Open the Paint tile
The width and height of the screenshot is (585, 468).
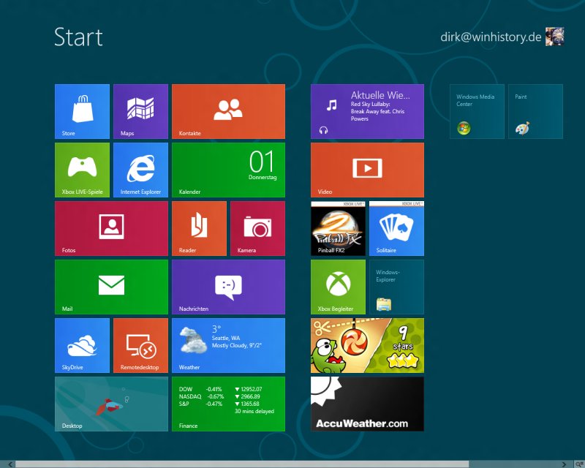point(535,111)
